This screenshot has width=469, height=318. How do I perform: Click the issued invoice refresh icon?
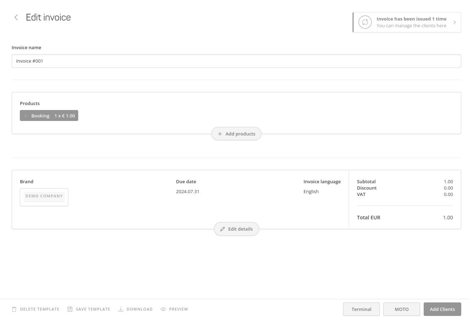[365, 22]
